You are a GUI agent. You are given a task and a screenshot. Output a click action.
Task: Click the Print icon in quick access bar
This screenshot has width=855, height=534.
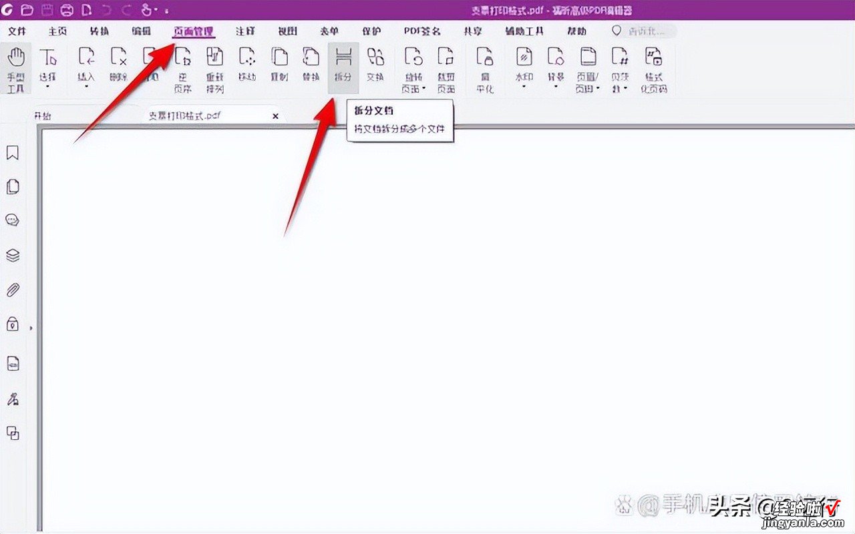tap(67, 10)
